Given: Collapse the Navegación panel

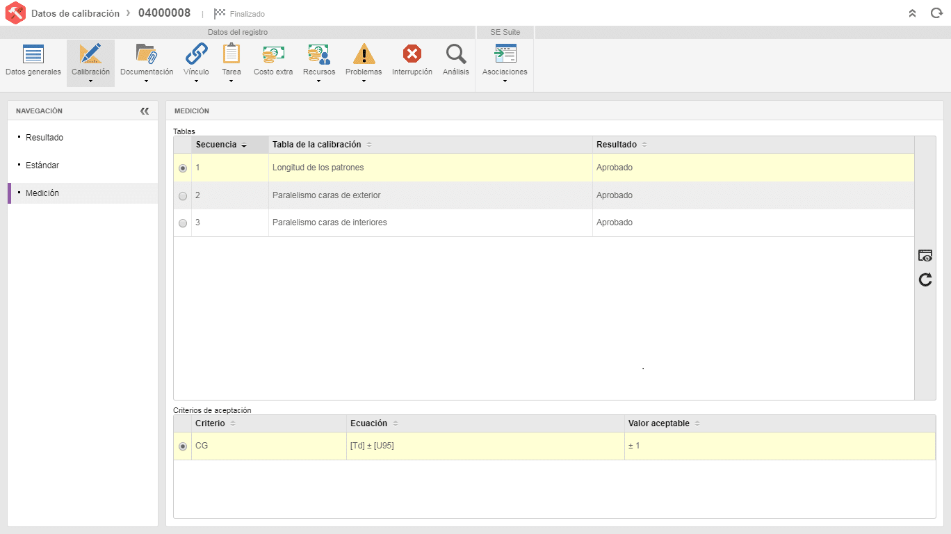Looking at the screenshot, I should pyautogui.click(x=145, y=111).
